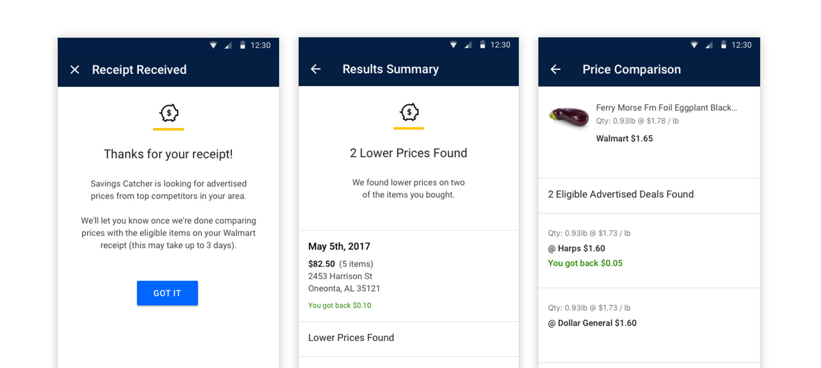Tap piggy bank icon on Results Summary

(x=409, y=112)
